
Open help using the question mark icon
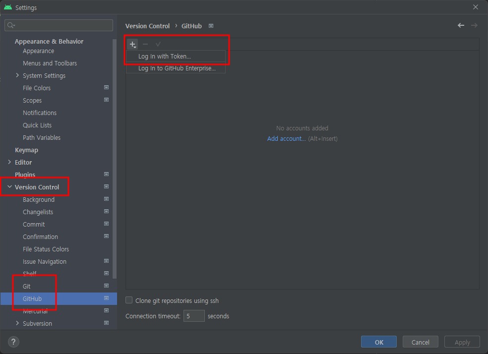tap(13, 342)
